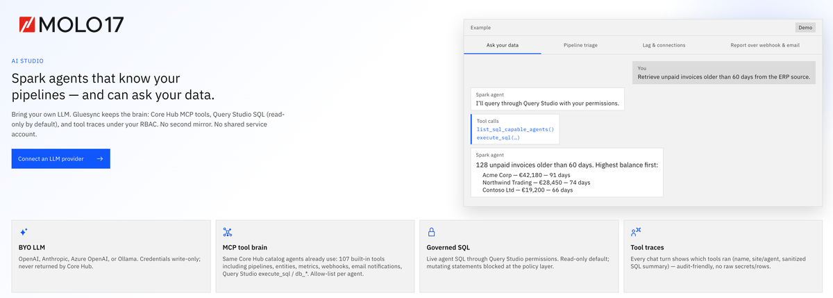The height and width of the screenshot is (298, 833).
Task: Click the BYO LLM card title
Action: coord(32,247)
